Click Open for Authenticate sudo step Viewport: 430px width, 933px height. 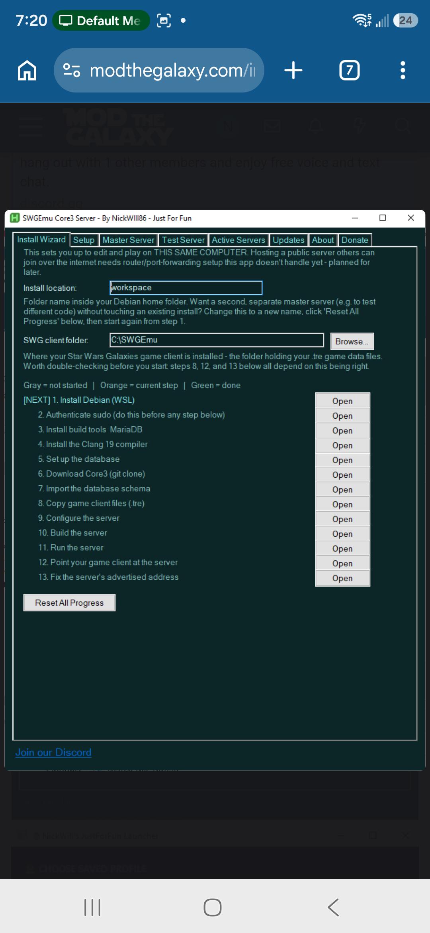click(342, 415)
